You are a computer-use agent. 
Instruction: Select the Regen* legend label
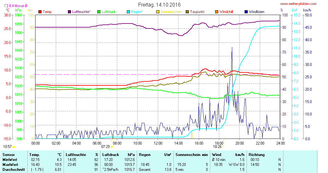tap(137, 12)
